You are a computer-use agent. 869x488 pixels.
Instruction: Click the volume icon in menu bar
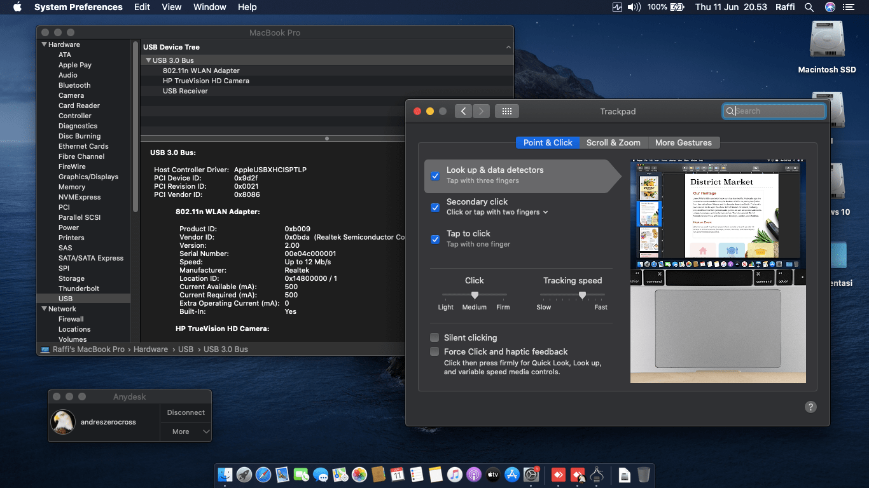tap(634, 7)
